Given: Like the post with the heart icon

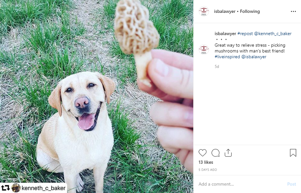Looking at the screenshot, I should [x=203, y=153].
